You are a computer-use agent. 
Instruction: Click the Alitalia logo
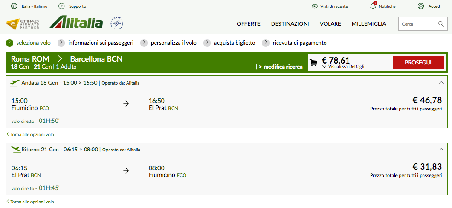click(x=76, y=23)
